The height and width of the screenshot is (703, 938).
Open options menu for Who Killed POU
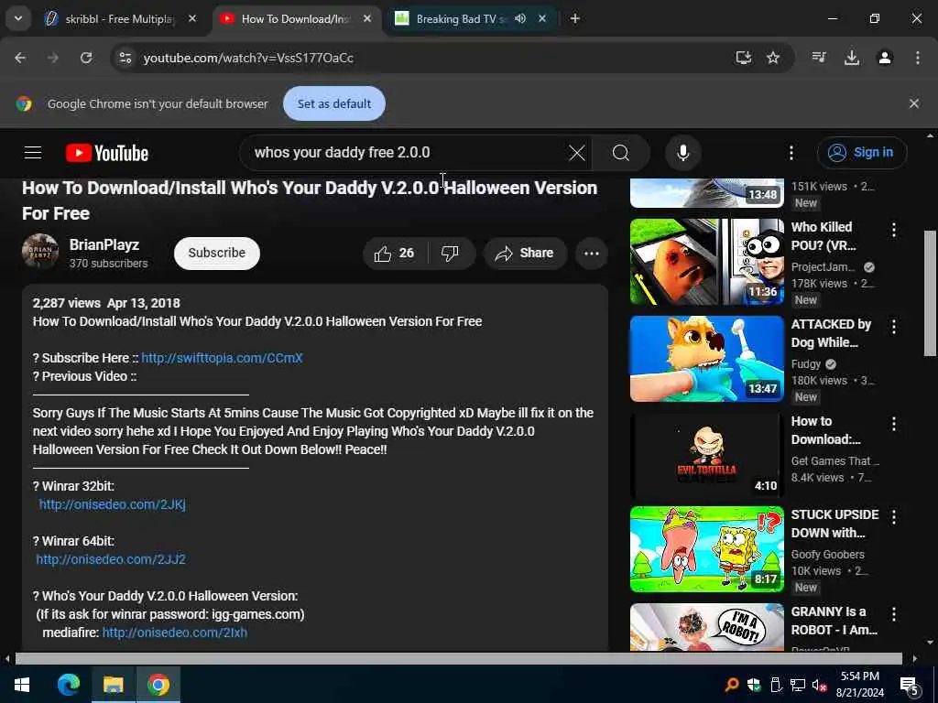click(x=894, y=230)
